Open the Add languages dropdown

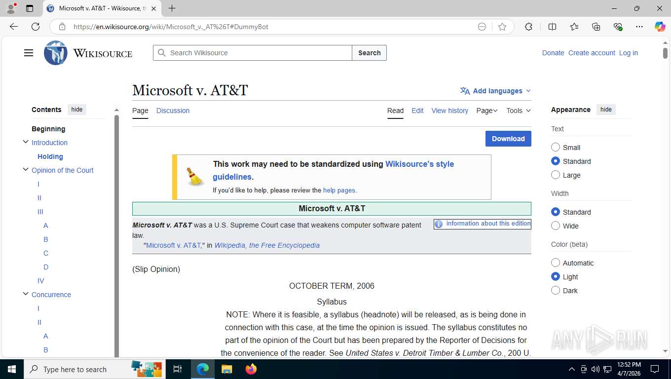(x=495, y=91)
